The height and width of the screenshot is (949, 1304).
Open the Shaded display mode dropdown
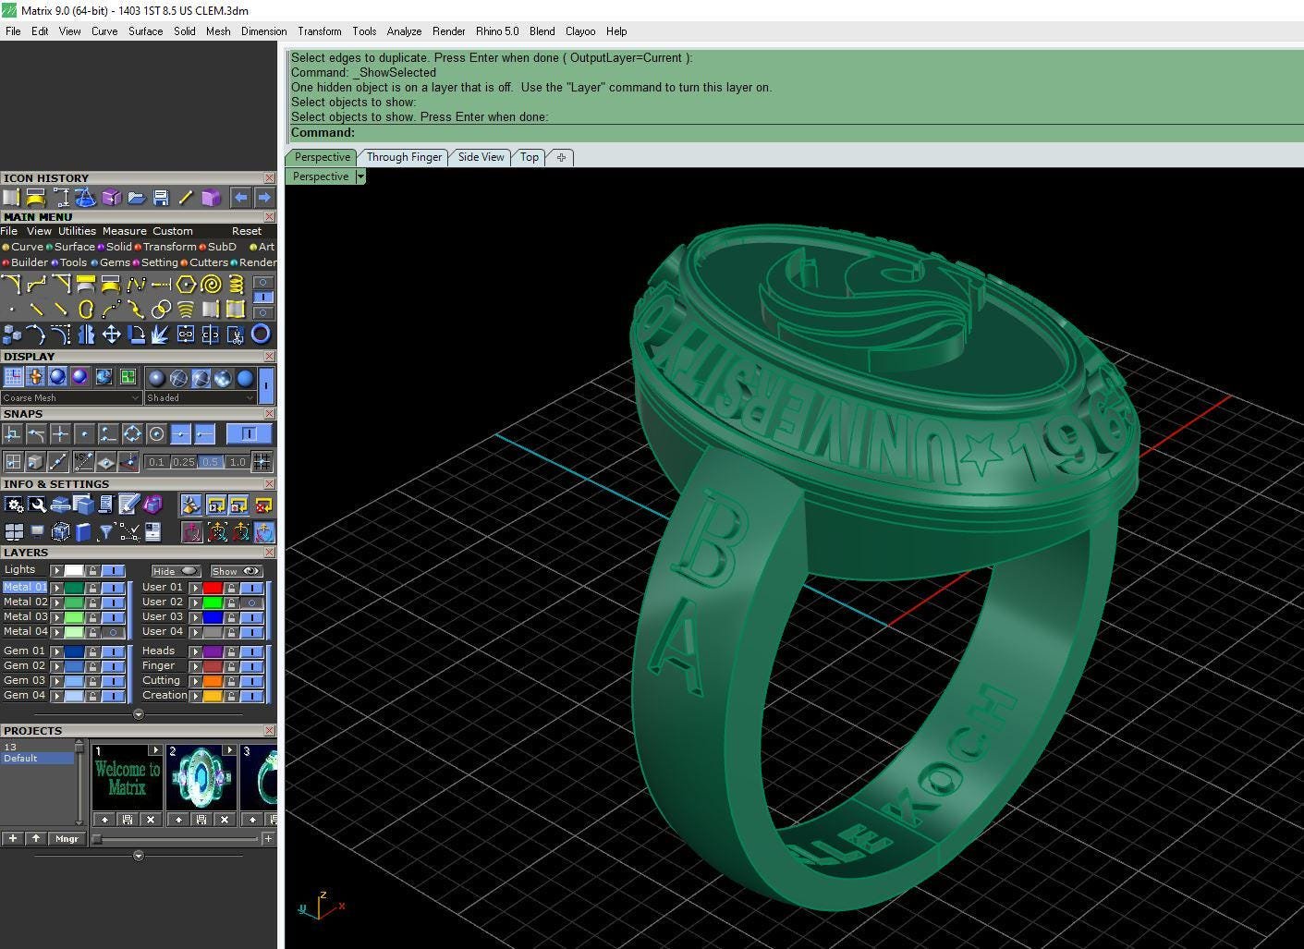click(200, 398)
